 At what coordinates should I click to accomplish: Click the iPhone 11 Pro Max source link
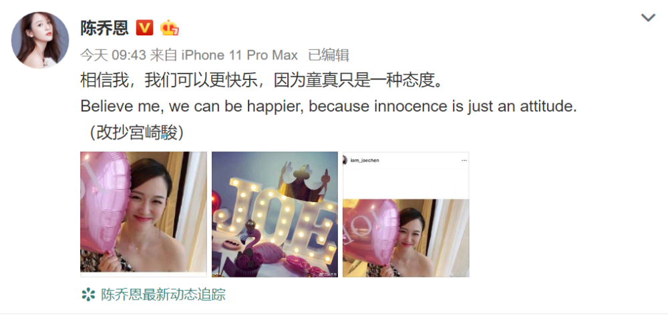pyautogui.click(x=239, y=55)
